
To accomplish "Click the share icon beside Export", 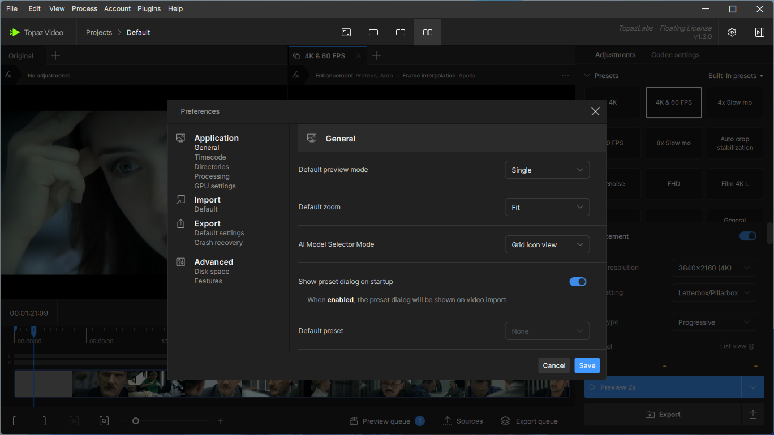I will [752, 414].
